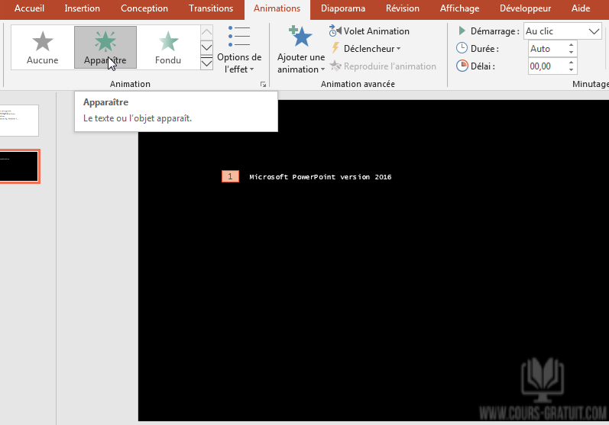The image size is (609, 425).
Task: Expand the animation gallery more arrow
Action: coord(206,63)
